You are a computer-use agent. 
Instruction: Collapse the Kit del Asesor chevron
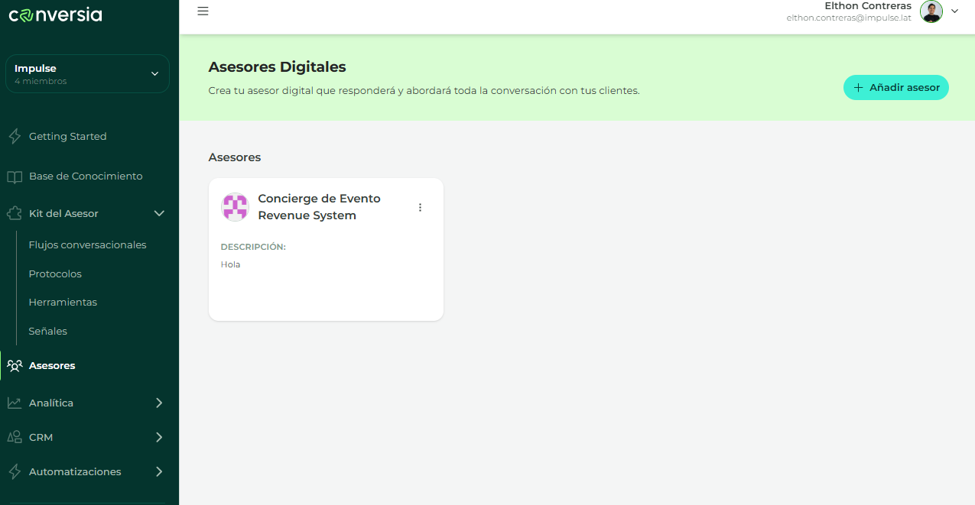159,214
